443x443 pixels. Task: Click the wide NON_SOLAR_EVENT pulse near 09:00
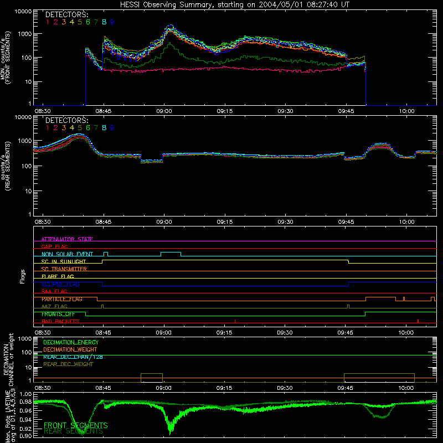point(171,254)
